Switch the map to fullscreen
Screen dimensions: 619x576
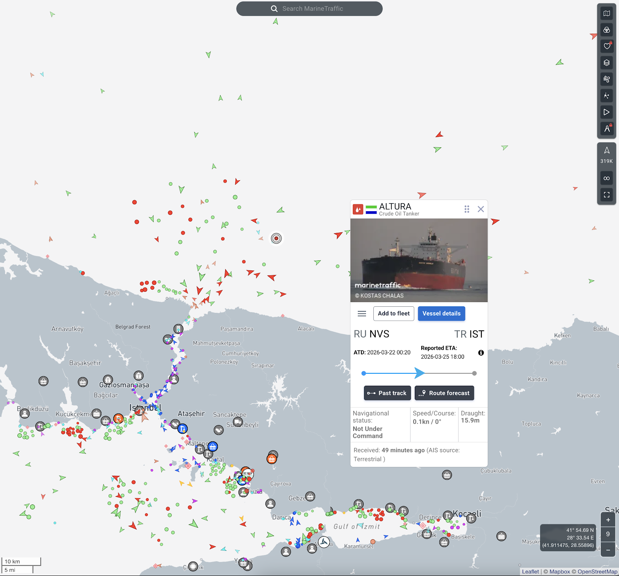tap(607, 195)
